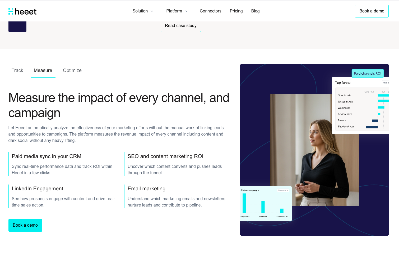This screenshot has height=256, width=399.
Task: Click the Top funnel chart card
Action: coord(360,106)
